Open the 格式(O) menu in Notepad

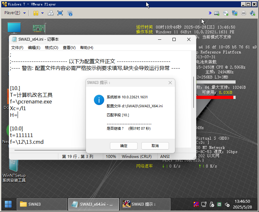pyautogui.click(x=51, y=48)
